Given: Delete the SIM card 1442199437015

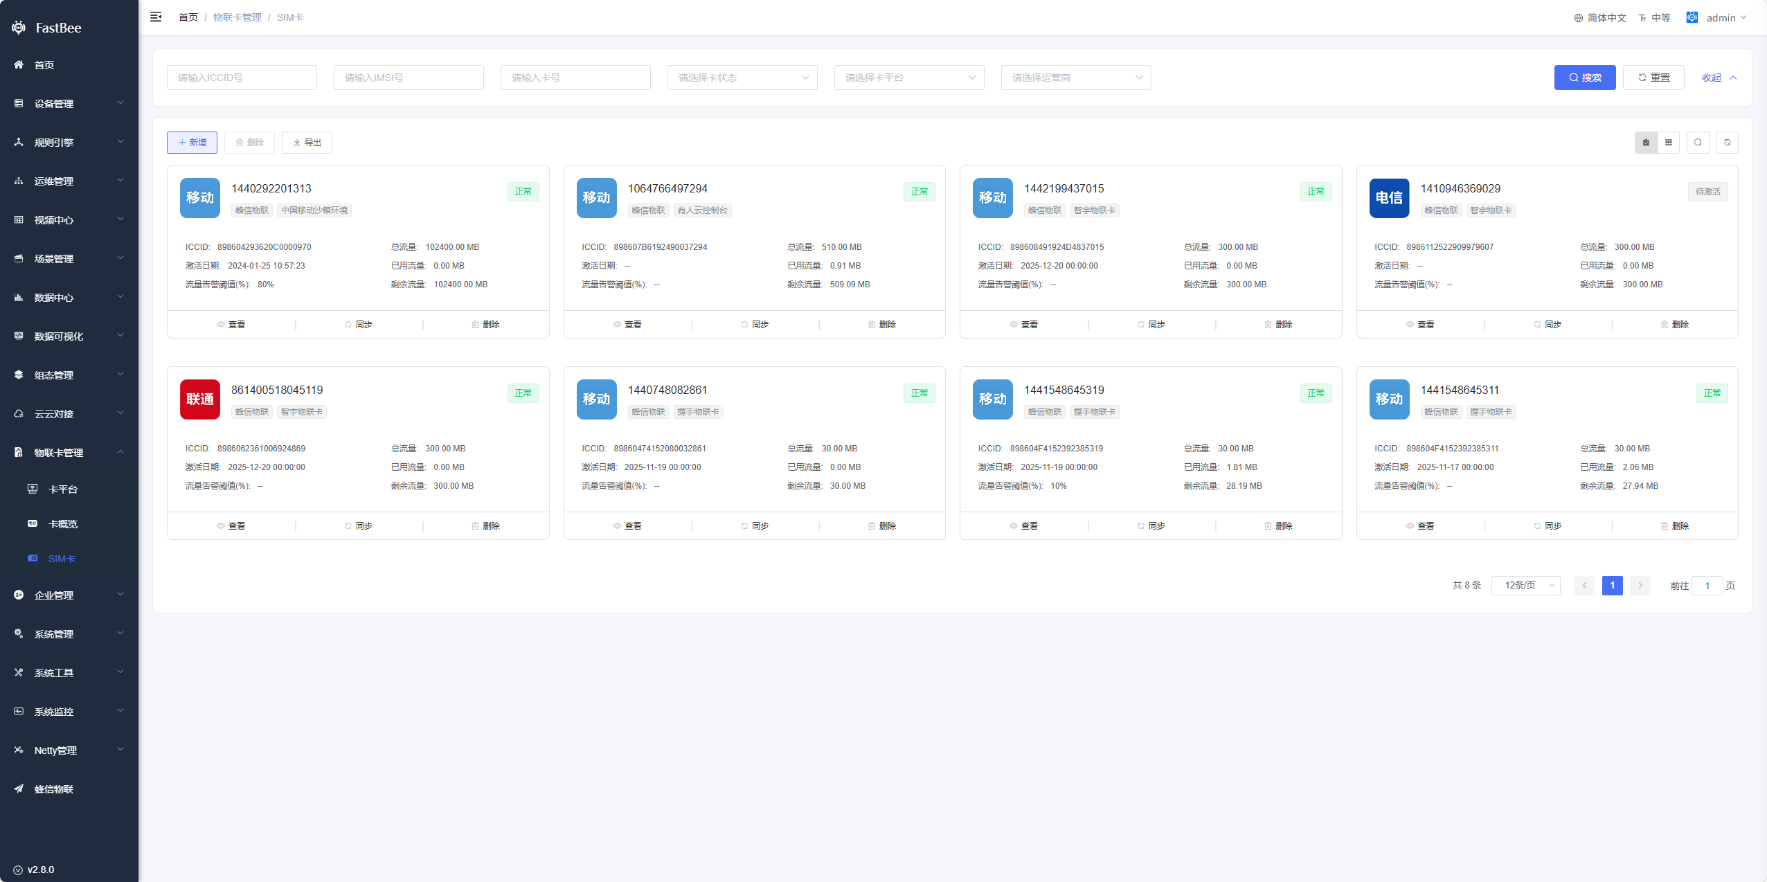Looking at the screenshot, I should coord(1278,325).
